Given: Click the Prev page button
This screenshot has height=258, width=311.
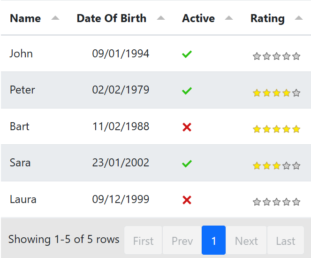Looking at the screenshot, I should pyautogui.click(x=182, y=241).
